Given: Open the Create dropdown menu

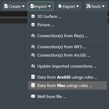Looking at the screenshot, I should (x=14, y=6).
